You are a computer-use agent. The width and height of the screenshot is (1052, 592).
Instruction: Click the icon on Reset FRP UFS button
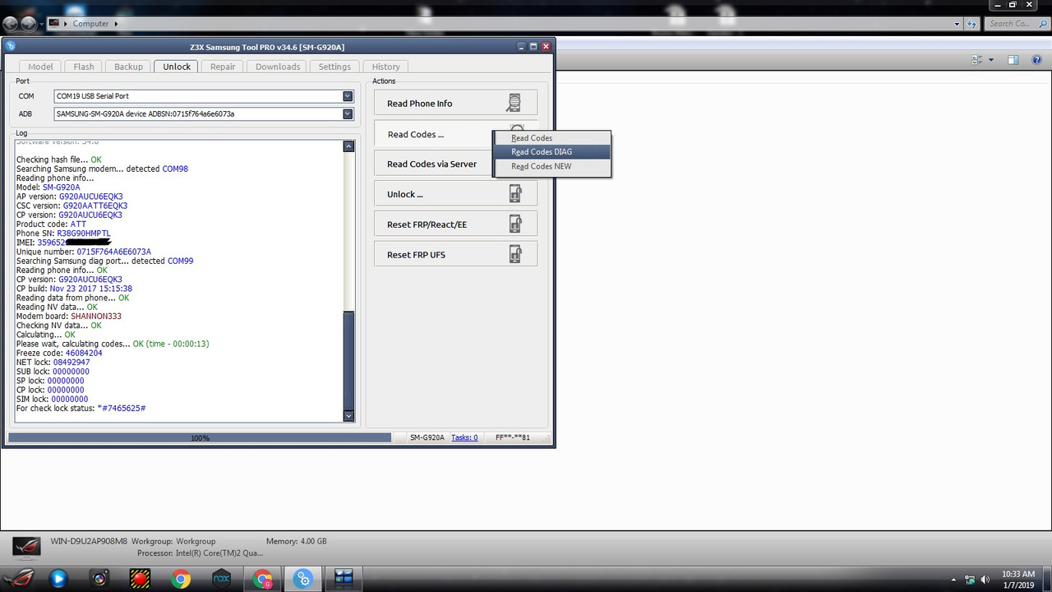[x=515, y=255]
